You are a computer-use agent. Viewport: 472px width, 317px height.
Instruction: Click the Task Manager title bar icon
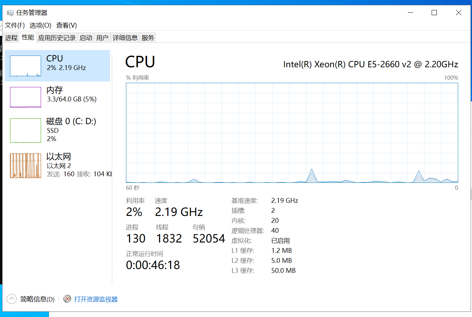(x=10, y=13)
